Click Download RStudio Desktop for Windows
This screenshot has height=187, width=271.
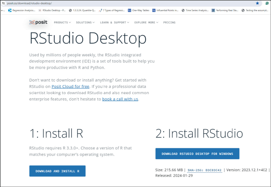point(197,154)
